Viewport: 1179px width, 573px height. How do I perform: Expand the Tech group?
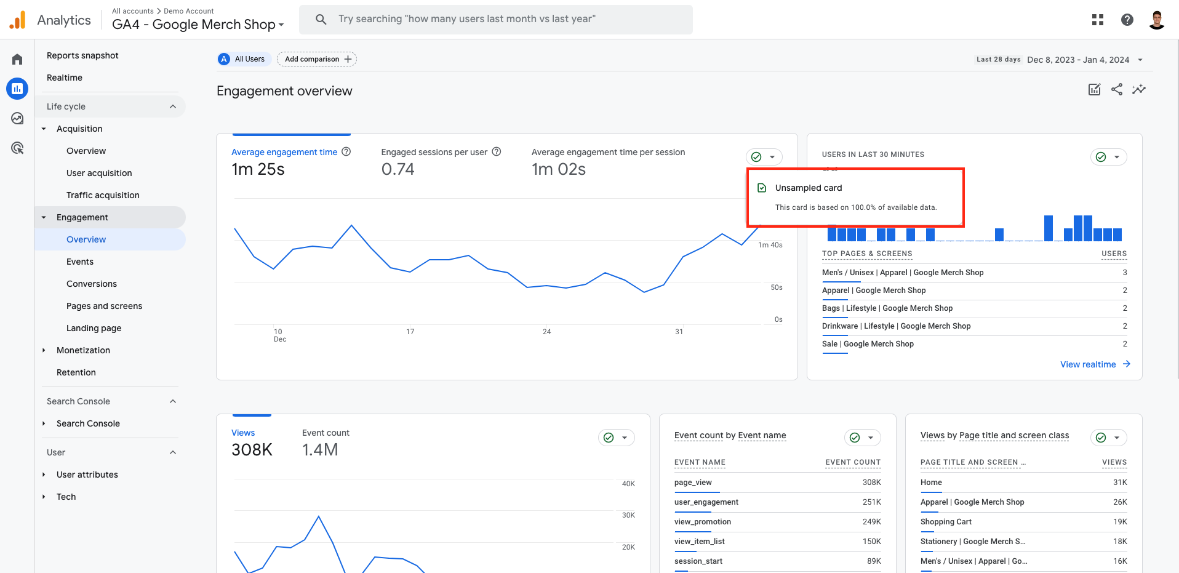point(44,497)
